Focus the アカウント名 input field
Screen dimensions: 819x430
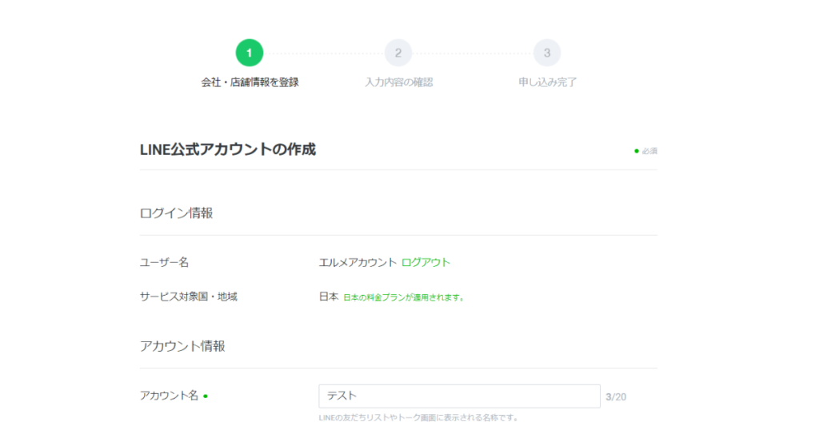(x=459, y=396)
